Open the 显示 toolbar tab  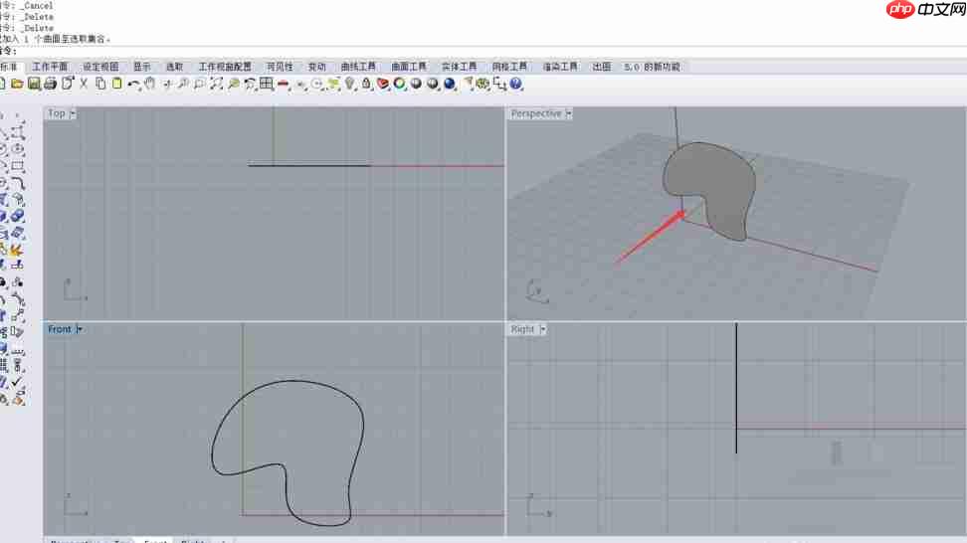pyautogui.click(x=142, y=67)
